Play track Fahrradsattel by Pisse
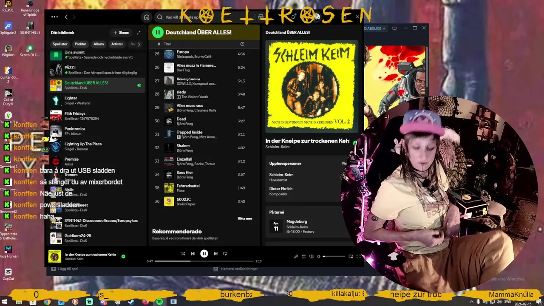The width and height of the screenshot is (544, 306). pos(205,188)
